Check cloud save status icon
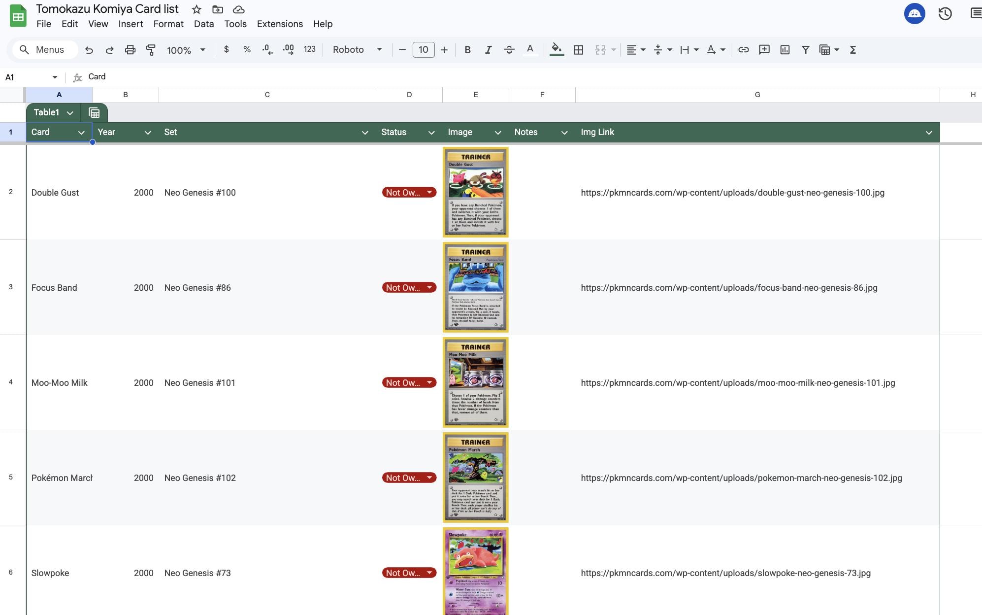 [239, 9]
